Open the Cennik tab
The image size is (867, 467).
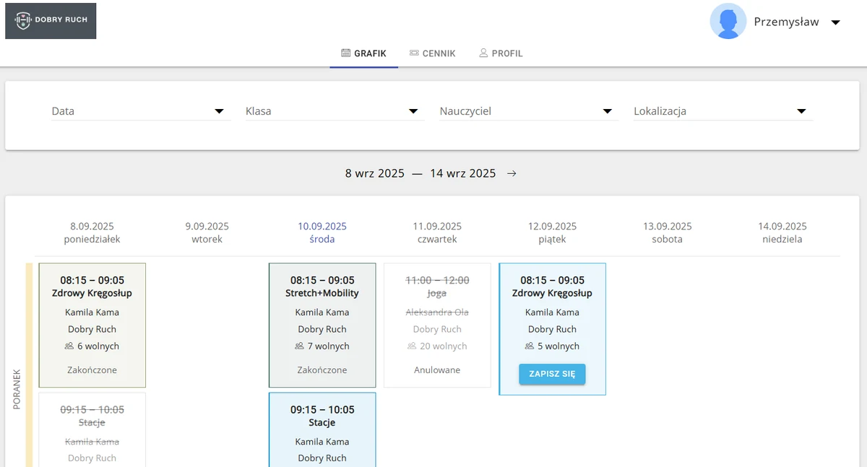click(433, 53)
